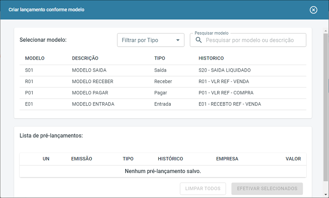Sort by the DESCRIÇÃO column header
The image size is (329, 198).
pyautogui.click(x=85, y=58)
